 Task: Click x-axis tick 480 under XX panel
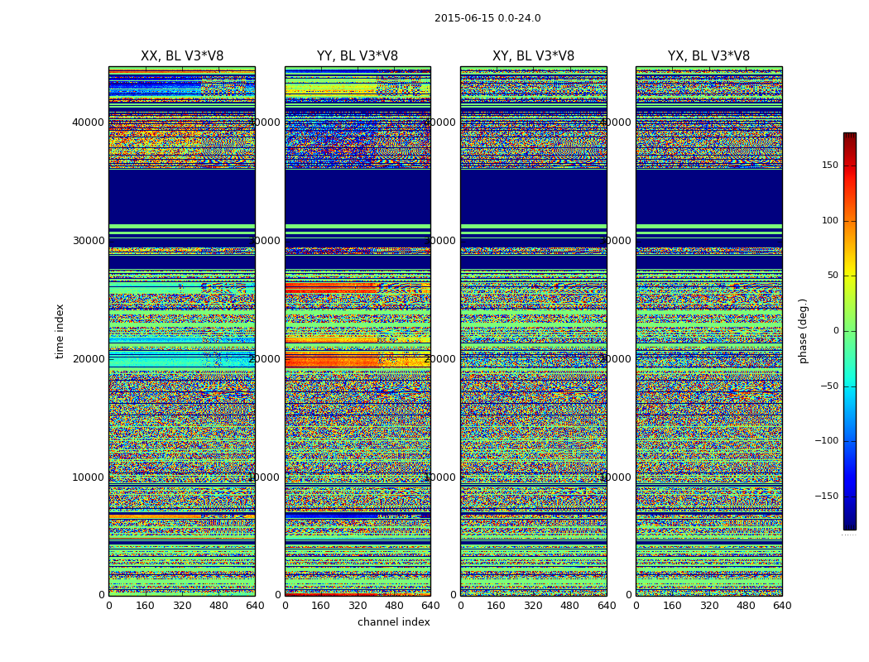pyautogui.click(x=218, y=606)
